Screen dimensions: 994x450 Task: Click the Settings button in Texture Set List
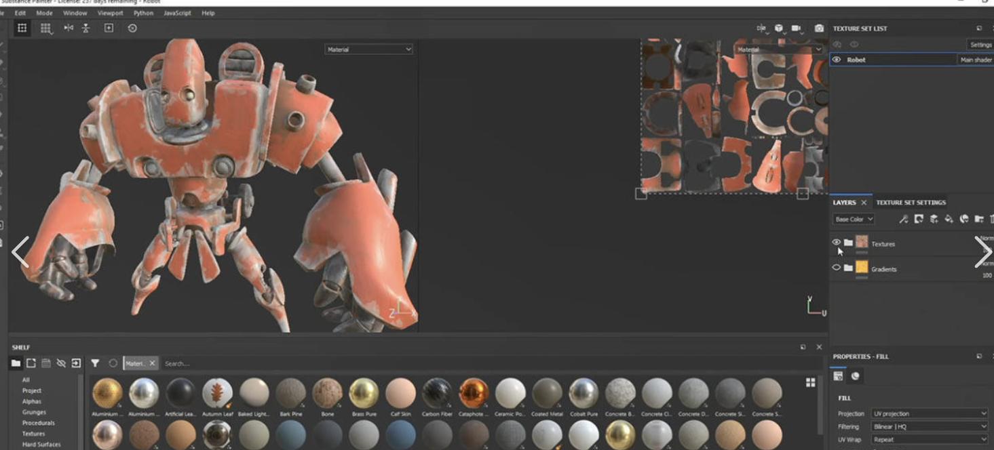pos(980,45)
